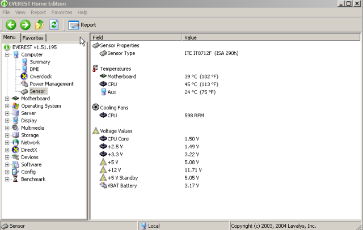
Task: Expand the Storage tree branch
Action: coord(7,135)
